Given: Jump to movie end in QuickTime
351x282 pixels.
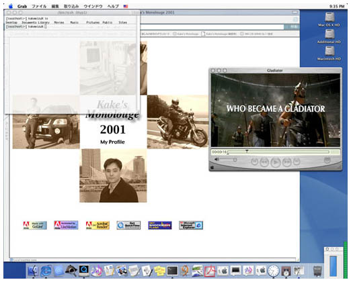Looking at the screenshot, I should (x=297, y=161).
